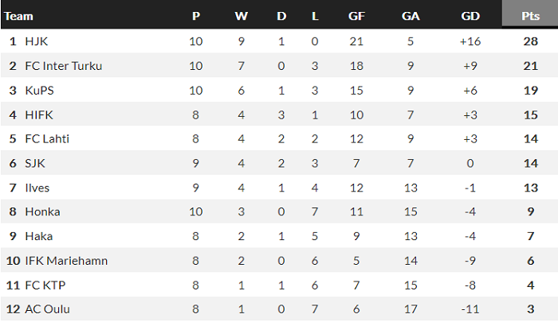Click on HIFK team name
Image resolution: width=558 pixels, height=322 pixels.
pyautogui.click(x=38, y=114)
